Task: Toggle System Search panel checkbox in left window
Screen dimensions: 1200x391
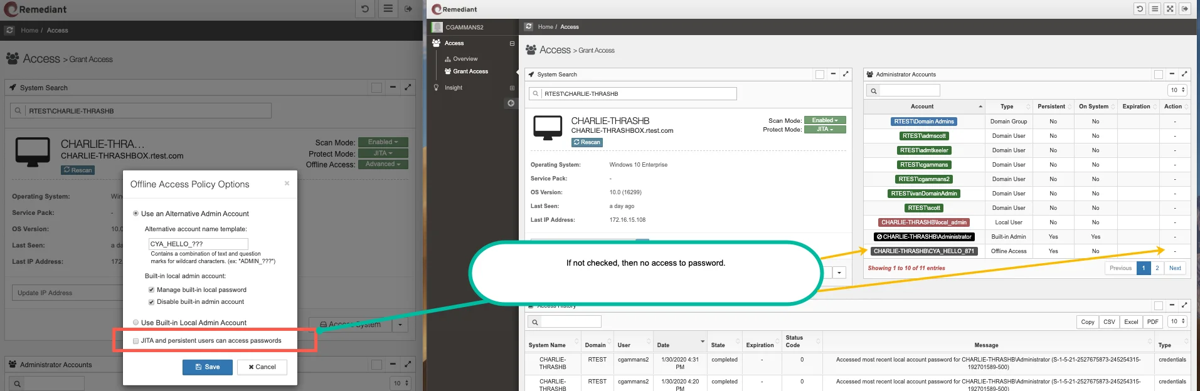Action: 376,88
